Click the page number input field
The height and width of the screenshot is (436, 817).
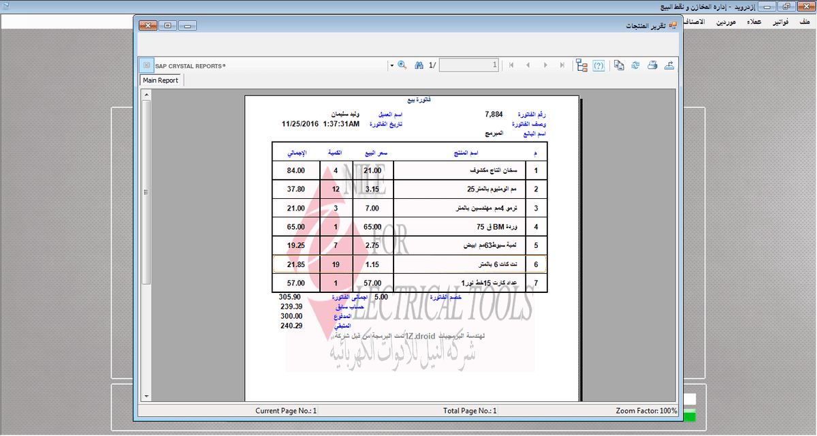(x=469, y=65)
